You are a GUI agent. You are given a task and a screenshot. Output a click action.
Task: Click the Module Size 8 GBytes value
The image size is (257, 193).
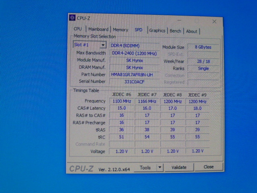pos(203,47)
